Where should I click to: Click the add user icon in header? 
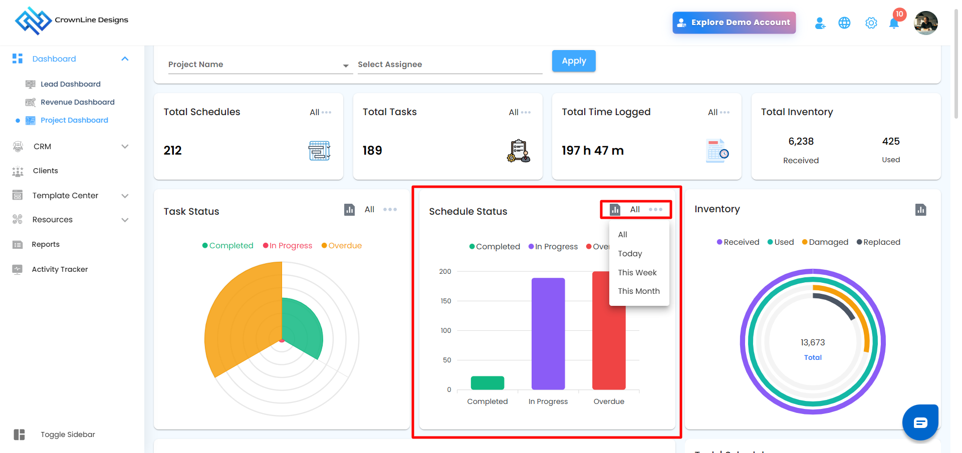click(820, 23)
